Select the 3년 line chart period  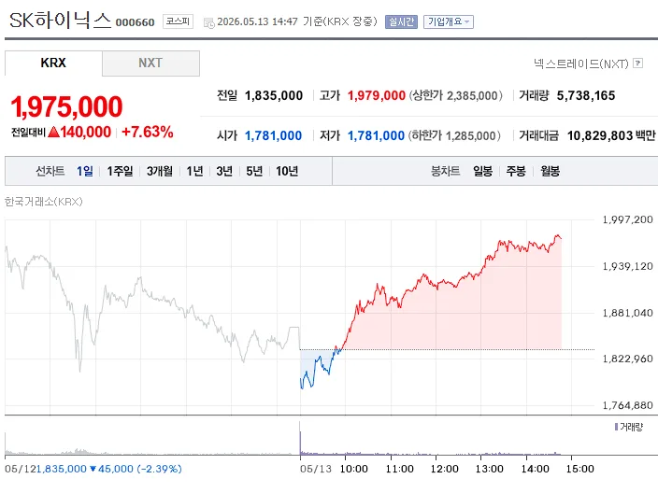coord(224,171)
